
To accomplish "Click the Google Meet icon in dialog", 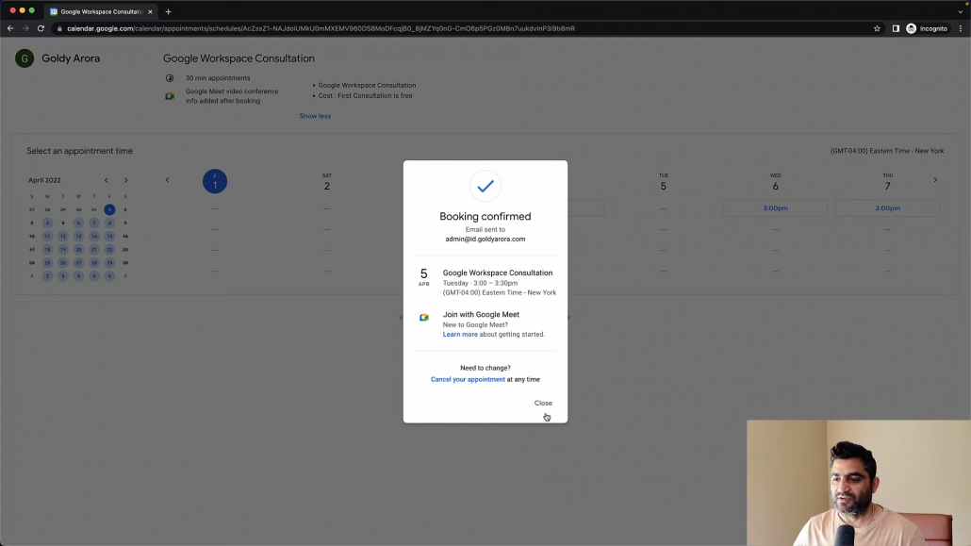I will pyautogui.click(x=424, y=317).
